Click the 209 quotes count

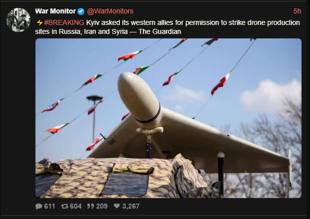click(x=102, y=206)
